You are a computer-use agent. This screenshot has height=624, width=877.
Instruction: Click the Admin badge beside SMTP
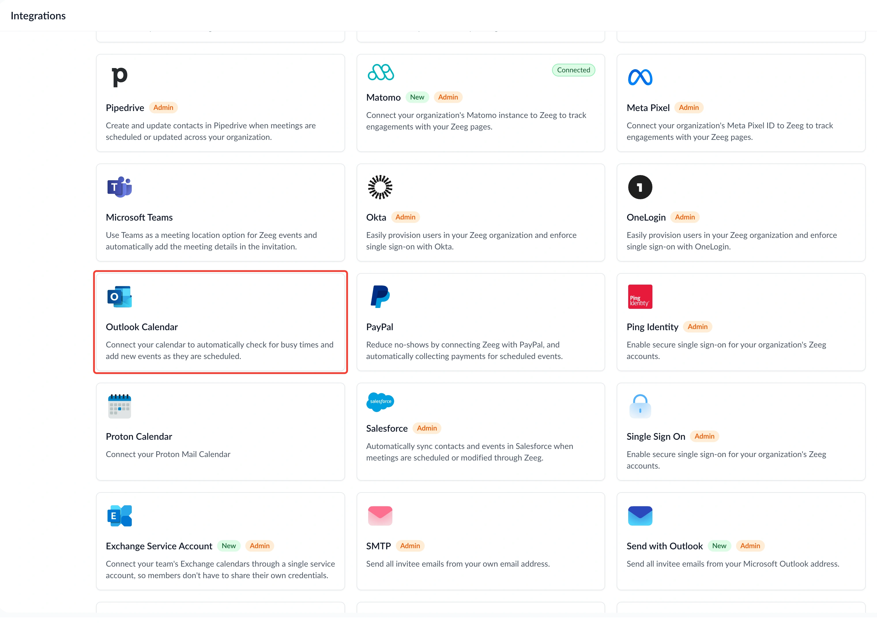(x=410, y=546)
